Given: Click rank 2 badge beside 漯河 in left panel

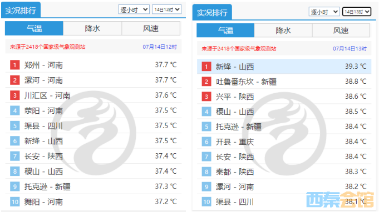Looking at the screenshot, I should [14, 80].
